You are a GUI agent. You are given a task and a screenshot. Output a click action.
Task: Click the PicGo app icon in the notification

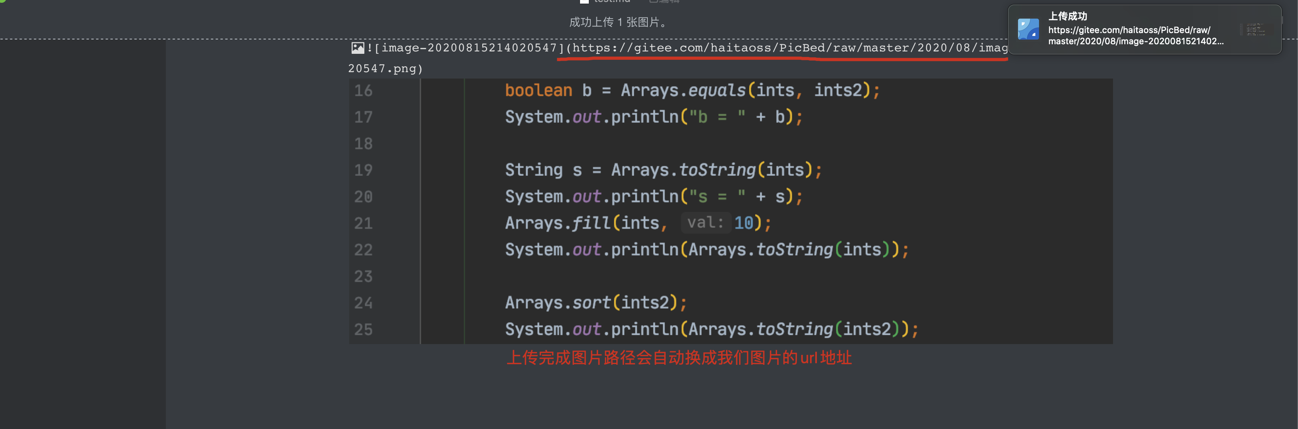pos(1028,29)
